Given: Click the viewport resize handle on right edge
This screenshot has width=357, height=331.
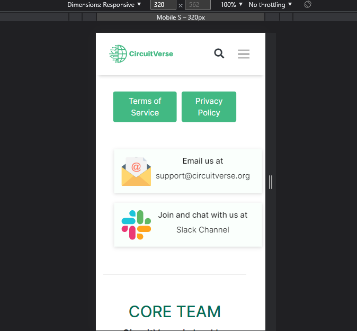Looking at the screenshot, I should coord(271,182).
